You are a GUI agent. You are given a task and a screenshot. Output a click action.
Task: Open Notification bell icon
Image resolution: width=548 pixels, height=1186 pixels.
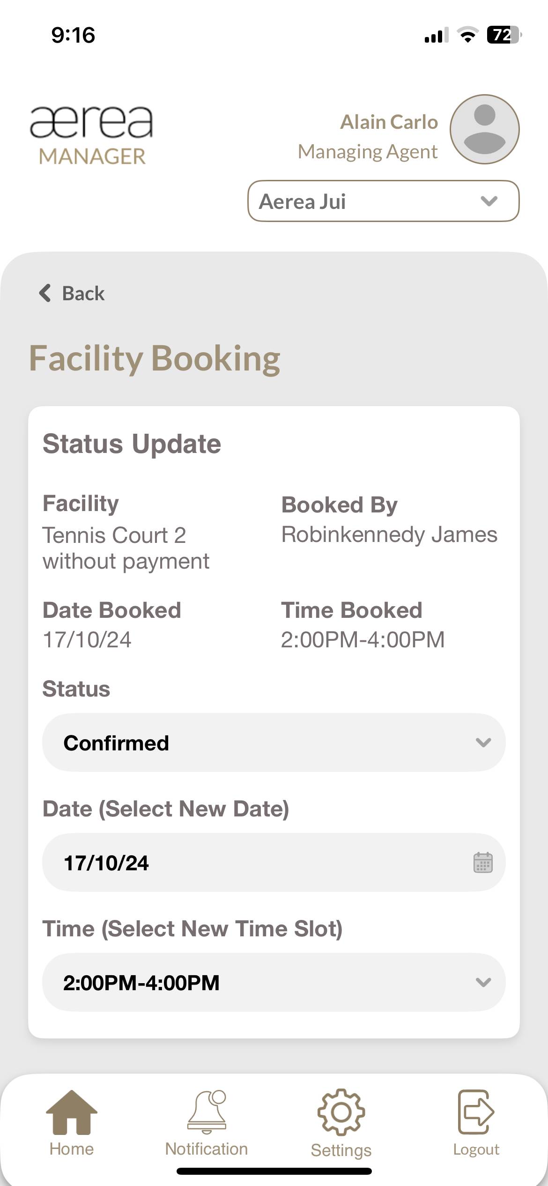coord(207,1111)
